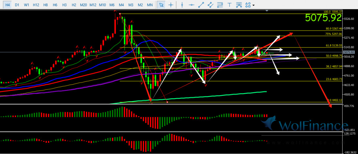The height and width of the screenshot is (154, 358).
Task: Select the Andrews pitchfork tool
Action: [x=239, y=5]
